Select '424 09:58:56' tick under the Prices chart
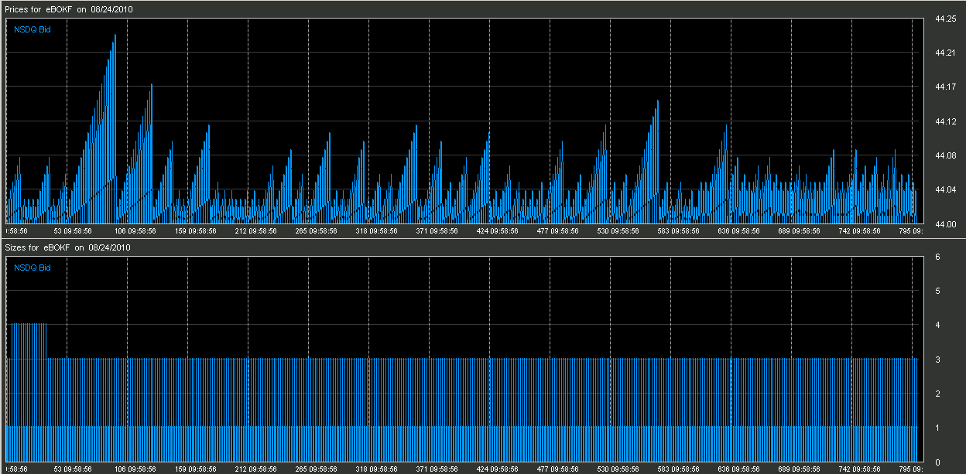Screen dimensions: 966x474 pos(498,230)
